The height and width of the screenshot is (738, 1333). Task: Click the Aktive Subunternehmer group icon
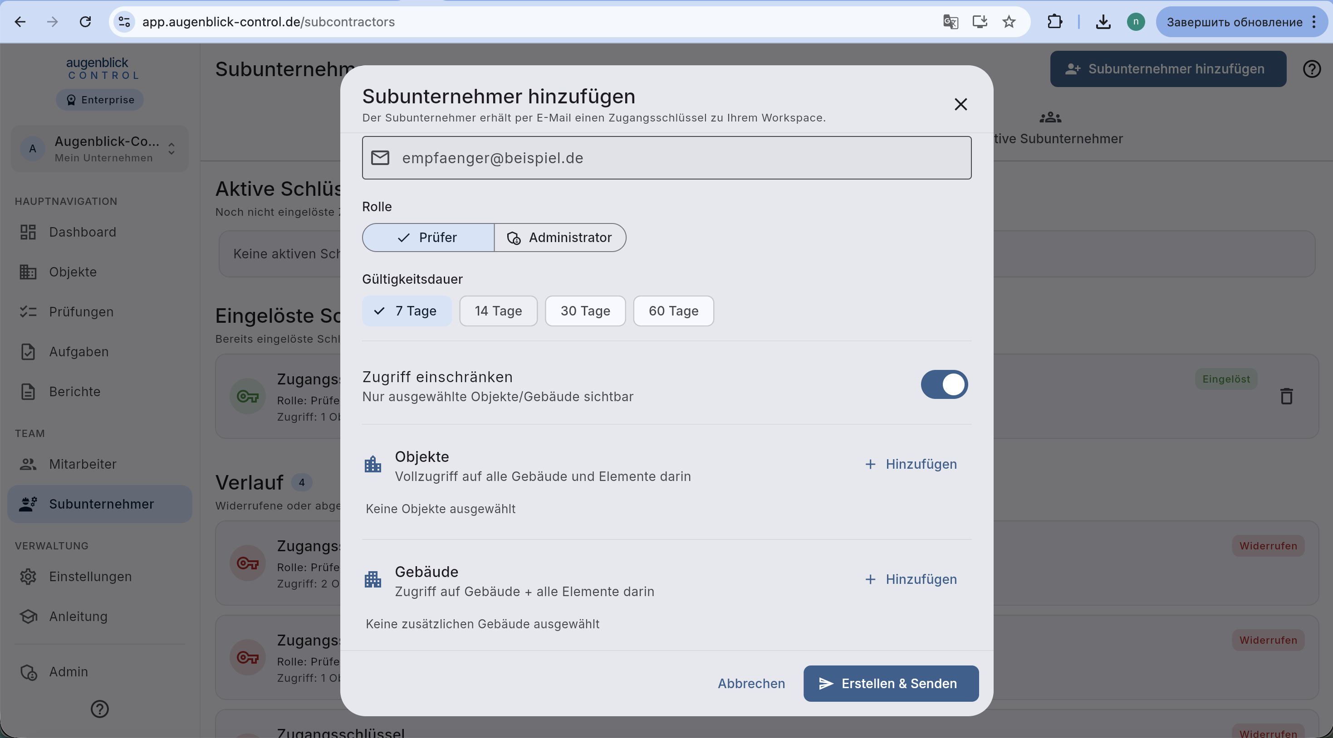pyautogui.click(x=1050, y=118)
